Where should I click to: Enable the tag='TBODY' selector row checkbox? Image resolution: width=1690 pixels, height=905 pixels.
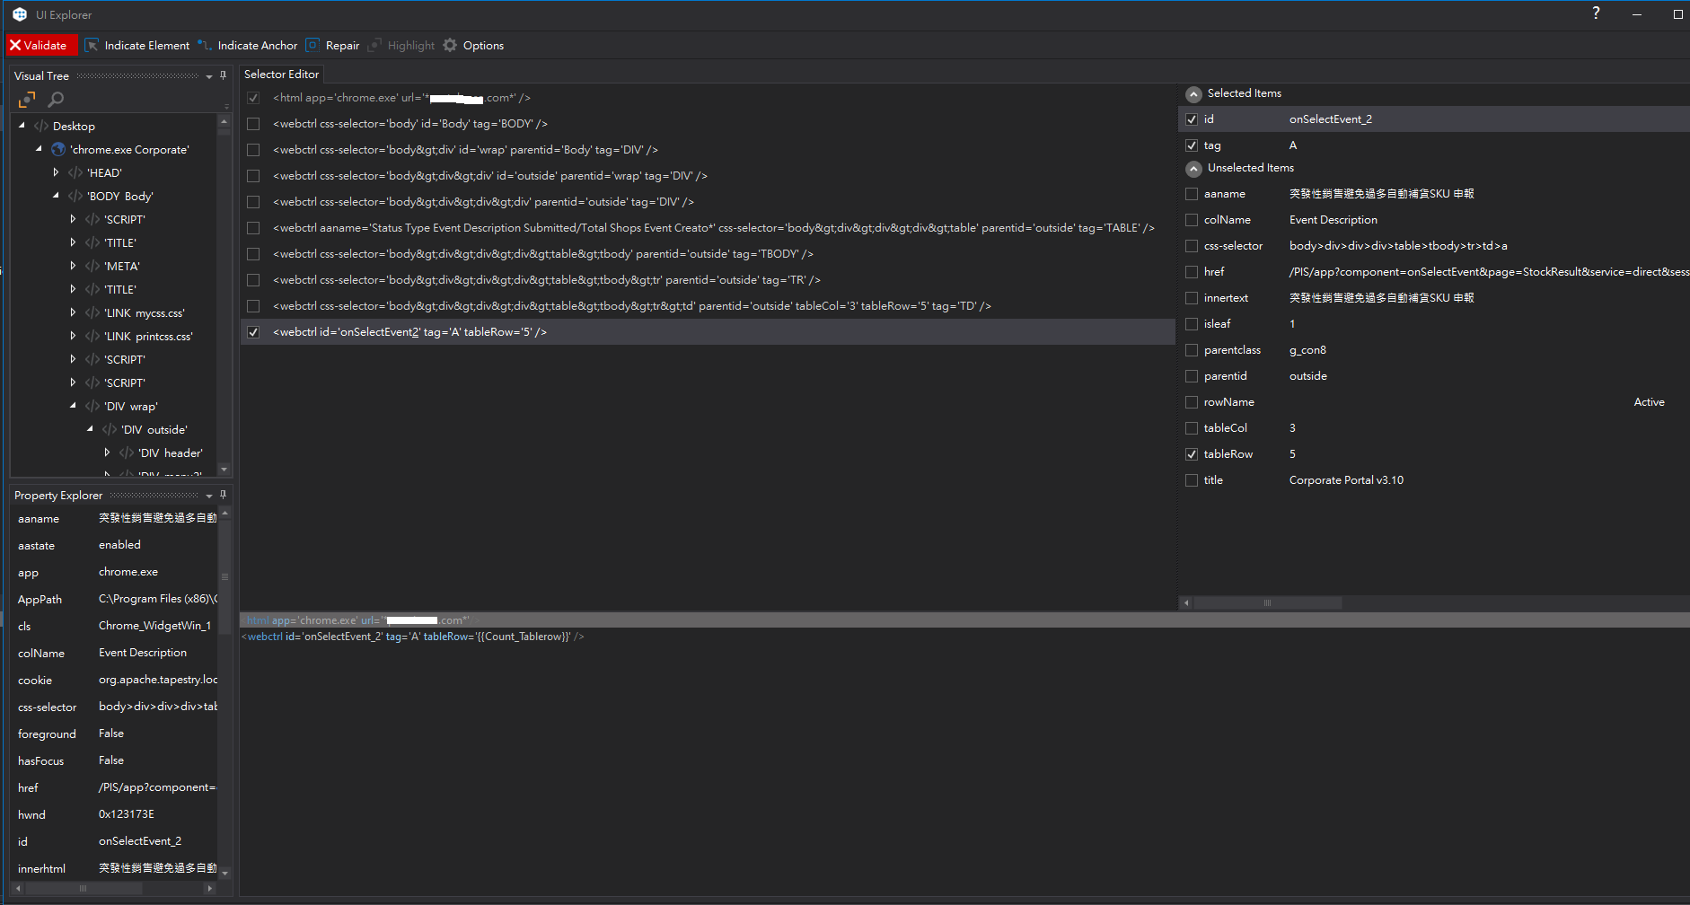pos(253,254)
